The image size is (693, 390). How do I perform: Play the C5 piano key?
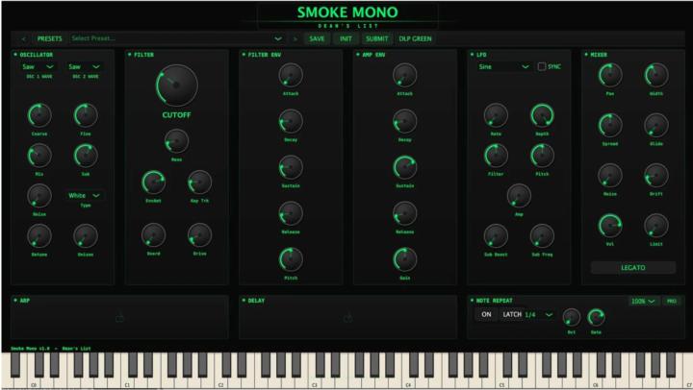coord(502,381)
